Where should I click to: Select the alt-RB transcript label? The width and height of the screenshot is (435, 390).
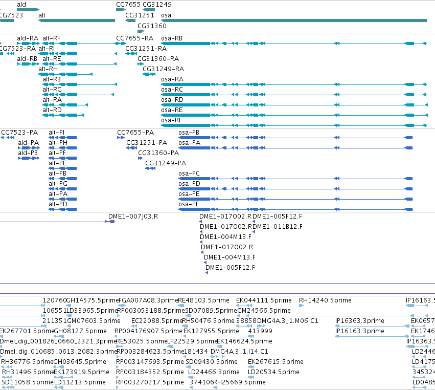click(x=52, y=79)
